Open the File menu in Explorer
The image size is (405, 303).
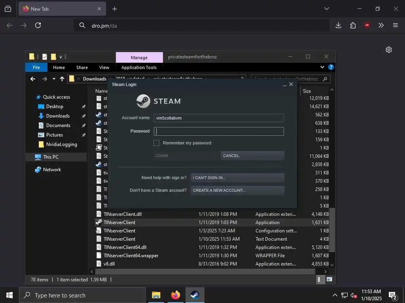[36, 67]
